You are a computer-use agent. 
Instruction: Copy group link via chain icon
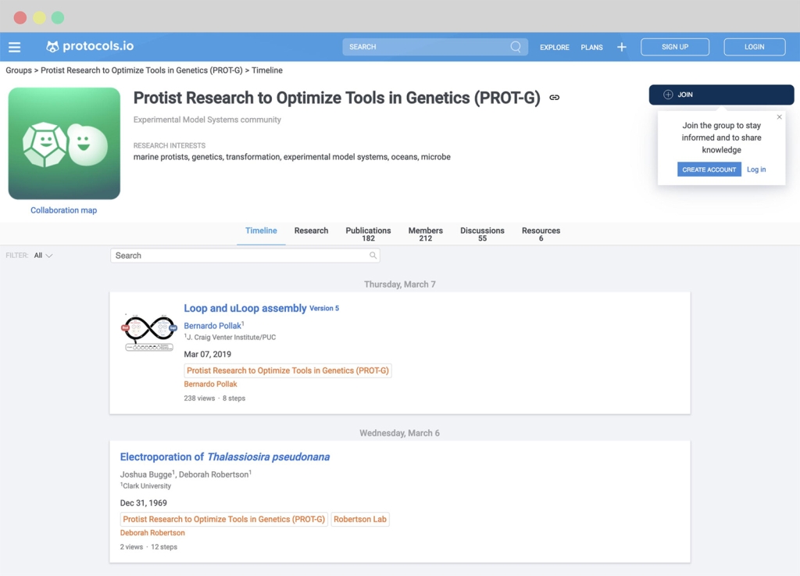coord(554,98)
